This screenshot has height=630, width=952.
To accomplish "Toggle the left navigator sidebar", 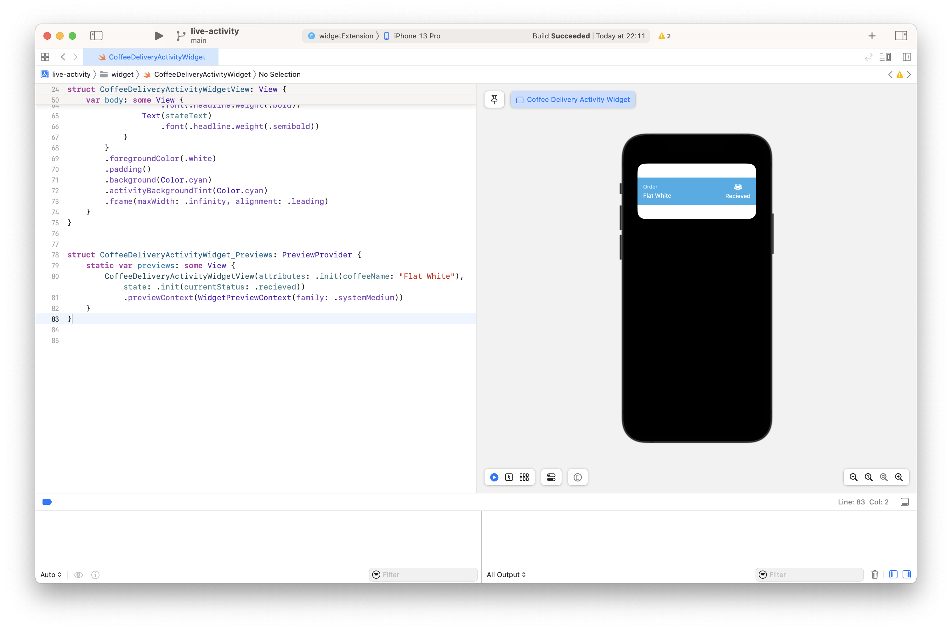I will point(96,36).
